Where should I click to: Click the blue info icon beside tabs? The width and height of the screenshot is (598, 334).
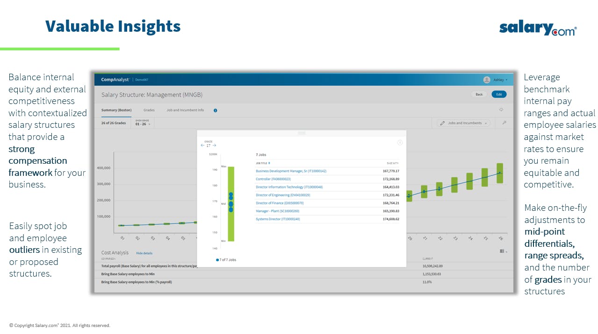pos(216,111)
